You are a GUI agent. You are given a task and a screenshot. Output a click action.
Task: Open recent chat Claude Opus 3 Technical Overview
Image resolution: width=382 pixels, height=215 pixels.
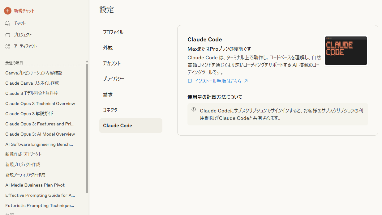point(40,103)
